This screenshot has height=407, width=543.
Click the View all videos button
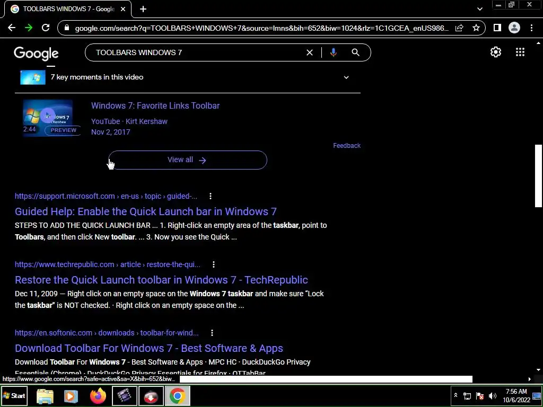188,160
